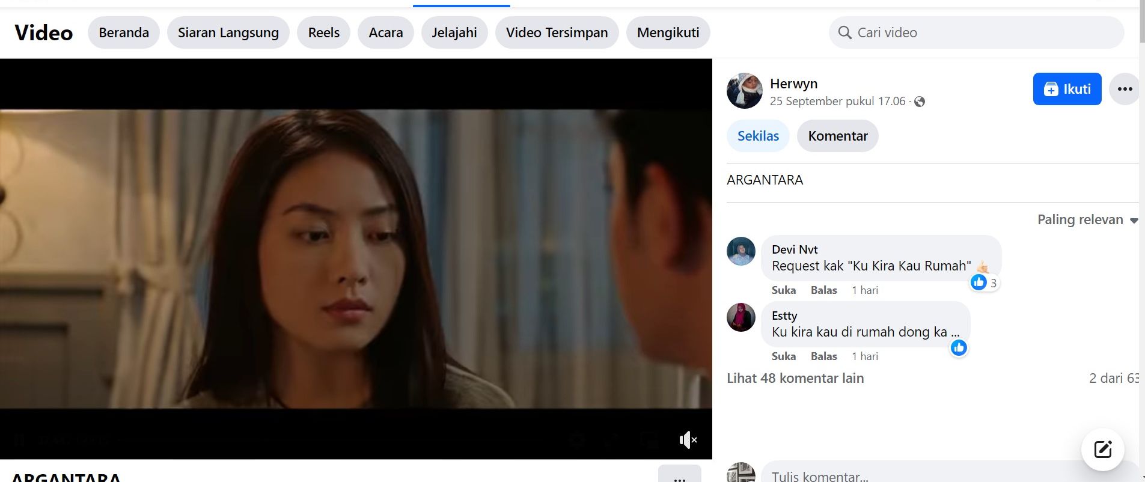Open Beranda video tab
The height and width of the screenshot is (482, 1145).
[124, 32]
